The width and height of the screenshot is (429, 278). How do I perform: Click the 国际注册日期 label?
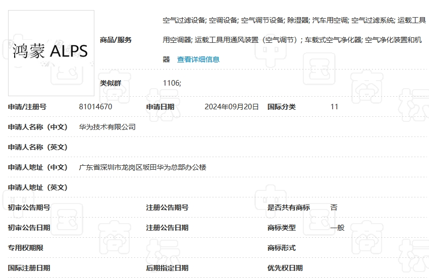[29, 268]
